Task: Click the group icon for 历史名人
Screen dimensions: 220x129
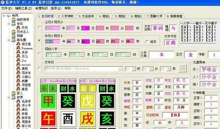Action: point(14,32)
